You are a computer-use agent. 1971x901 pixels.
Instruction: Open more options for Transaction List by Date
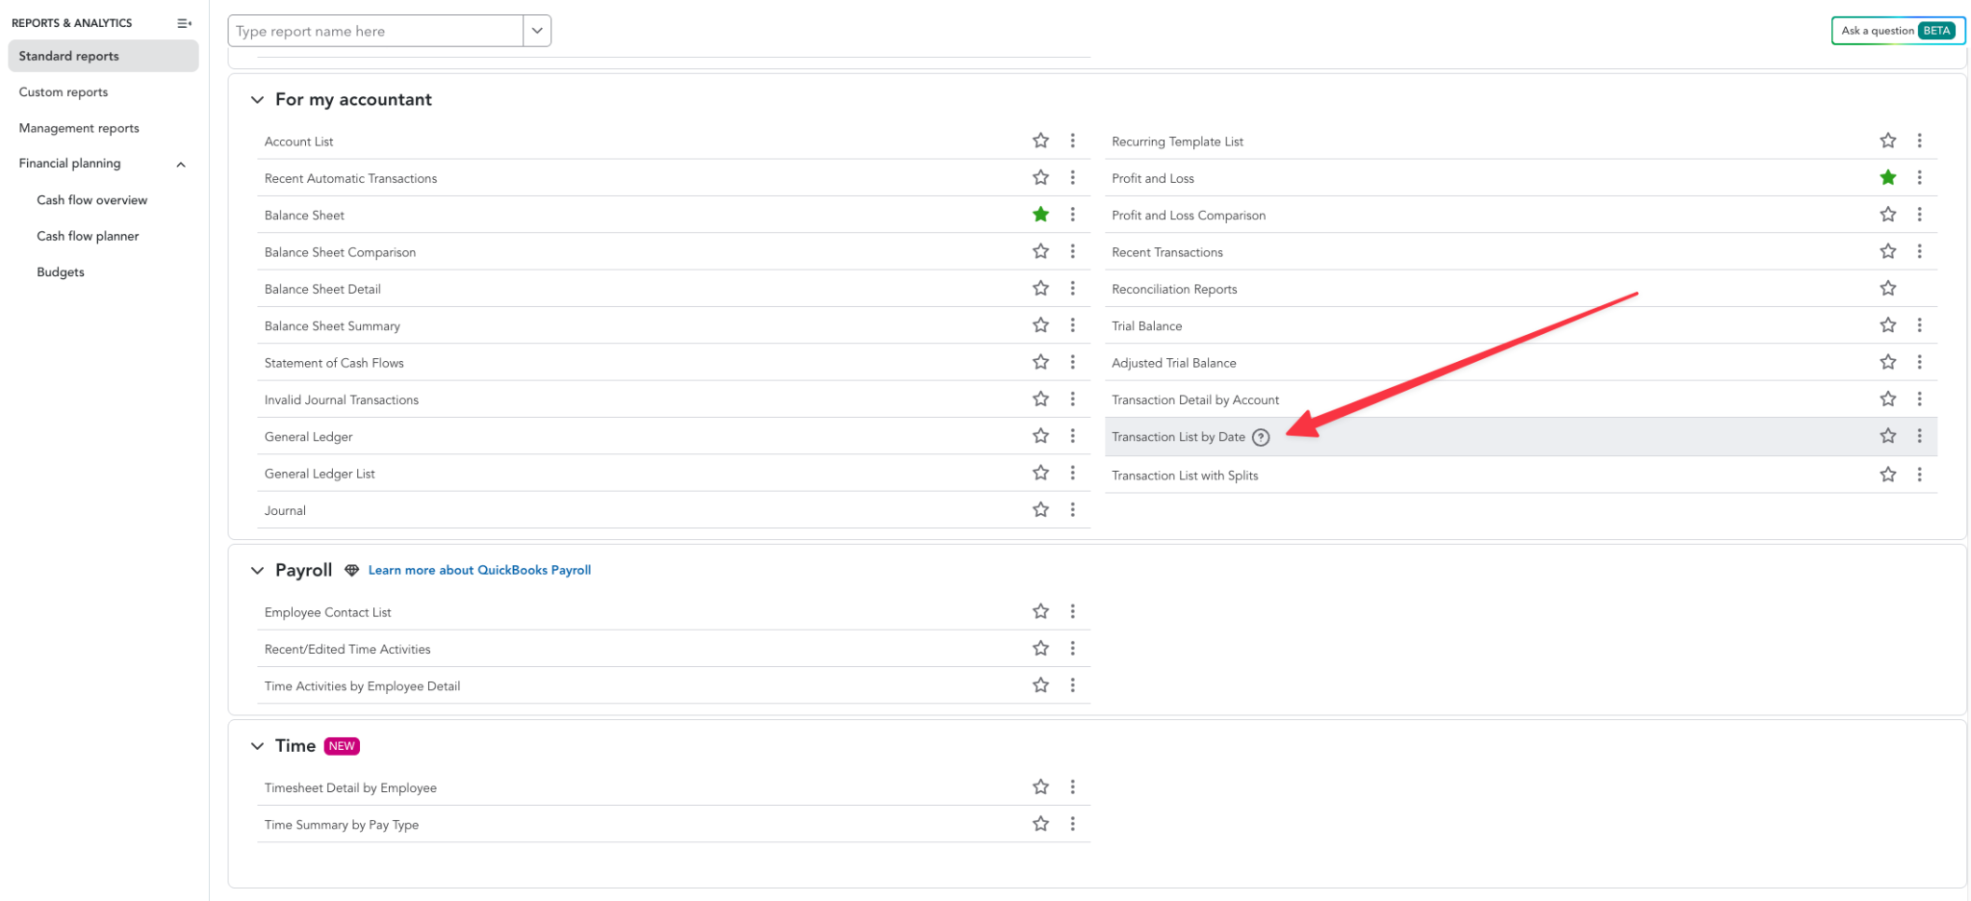pos(1919,436)
